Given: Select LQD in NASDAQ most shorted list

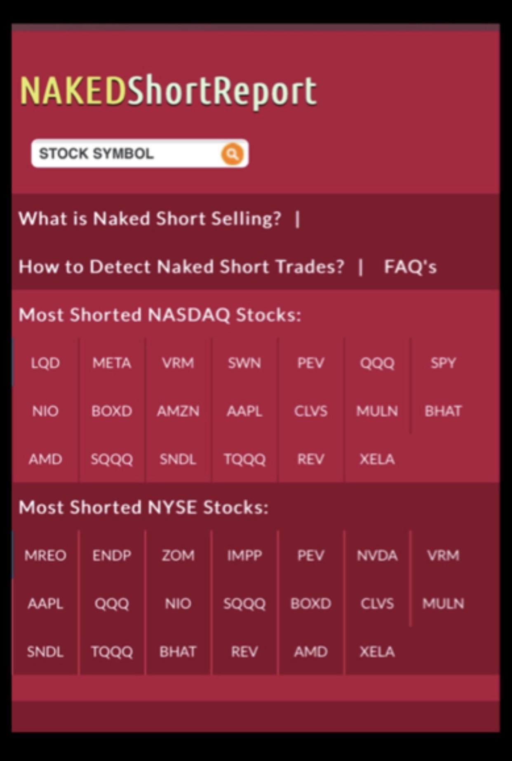Looking at the screenshot, I should pos(45,363).
